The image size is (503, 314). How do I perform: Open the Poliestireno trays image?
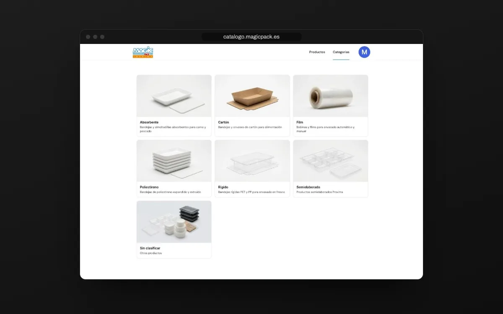click(x=174, y=161)
